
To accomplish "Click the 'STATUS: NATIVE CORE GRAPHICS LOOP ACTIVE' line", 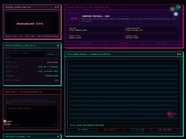I will tap(87, 125).
